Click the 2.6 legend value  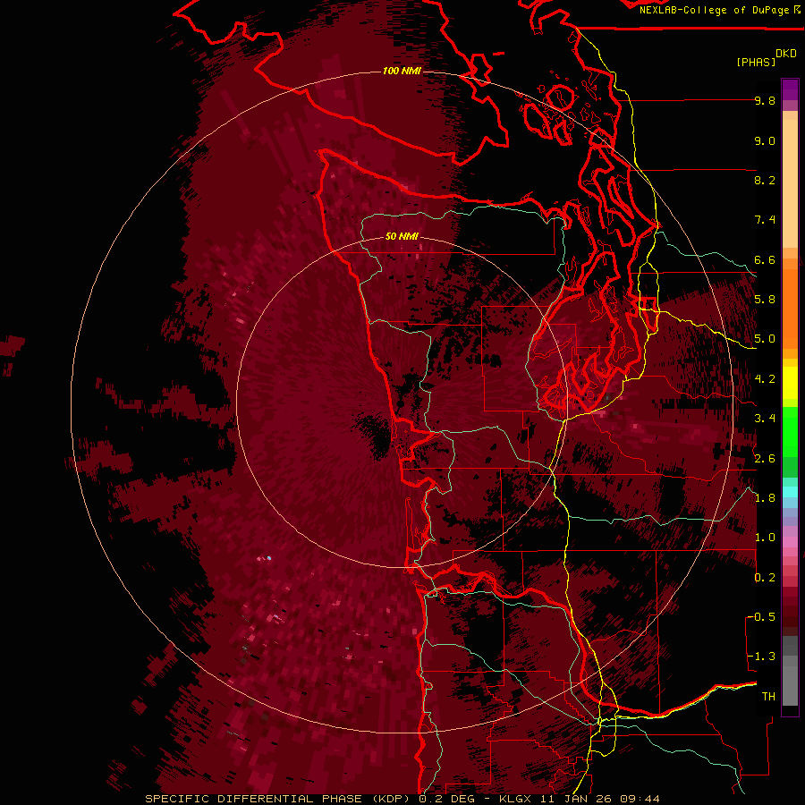click(x=765, y=459)
